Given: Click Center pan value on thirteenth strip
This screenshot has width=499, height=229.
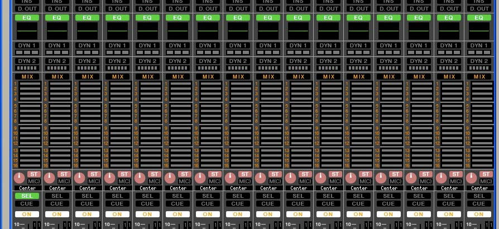Looking at the screenshot, I should [389, 188].
